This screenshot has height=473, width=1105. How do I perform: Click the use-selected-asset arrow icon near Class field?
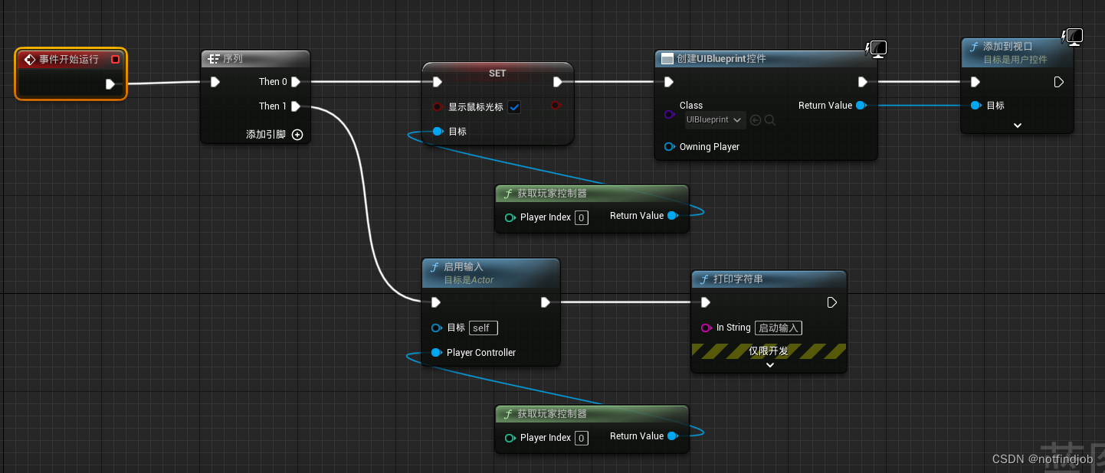pos(754,119)
